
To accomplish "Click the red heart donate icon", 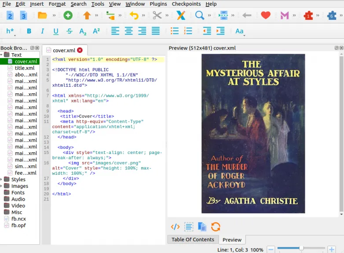I will click(x=266, y=15).
